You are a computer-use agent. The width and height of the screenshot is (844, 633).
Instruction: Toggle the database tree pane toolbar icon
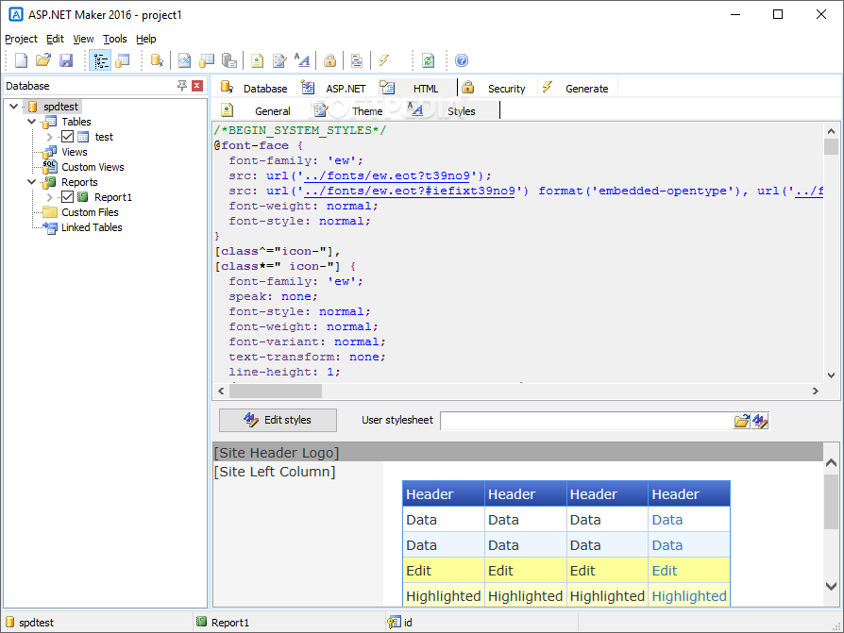(x=101, y=60)
